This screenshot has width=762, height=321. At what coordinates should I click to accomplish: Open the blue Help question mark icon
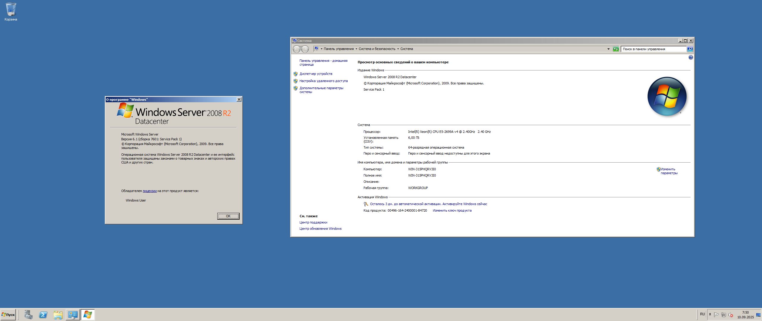coord(691,57)
